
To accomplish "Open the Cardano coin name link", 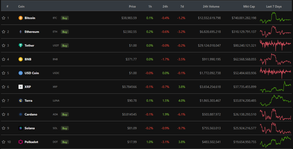I will coord(31,114).
